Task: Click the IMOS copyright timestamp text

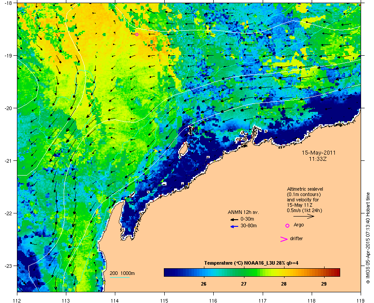Action: click(x=368, y=238)
